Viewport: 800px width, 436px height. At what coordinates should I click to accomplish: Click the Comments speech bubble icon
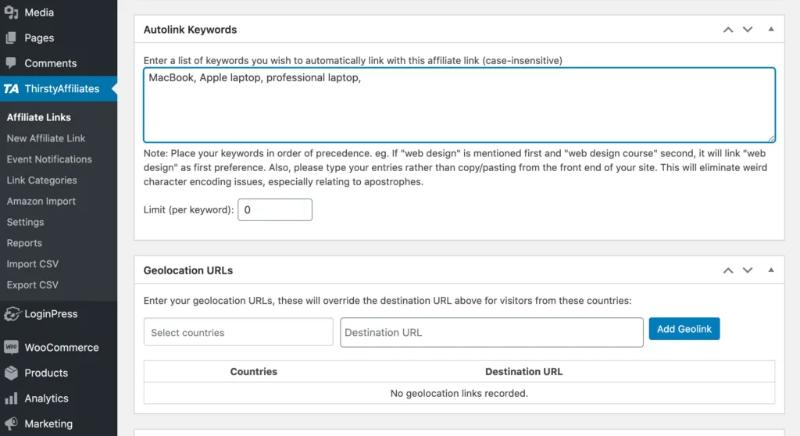click(x=11, y=63)
